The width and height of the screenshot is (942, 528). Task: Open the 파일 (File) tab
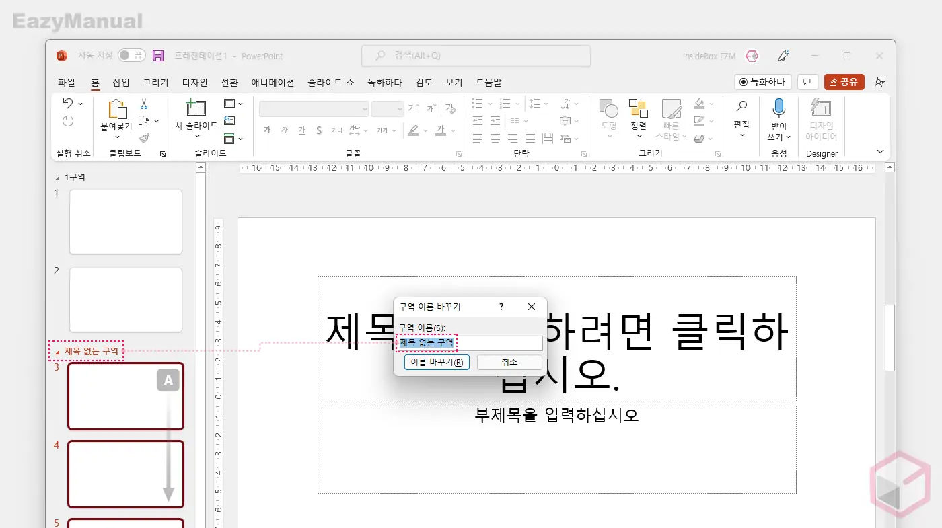click(x=67, y=82)
